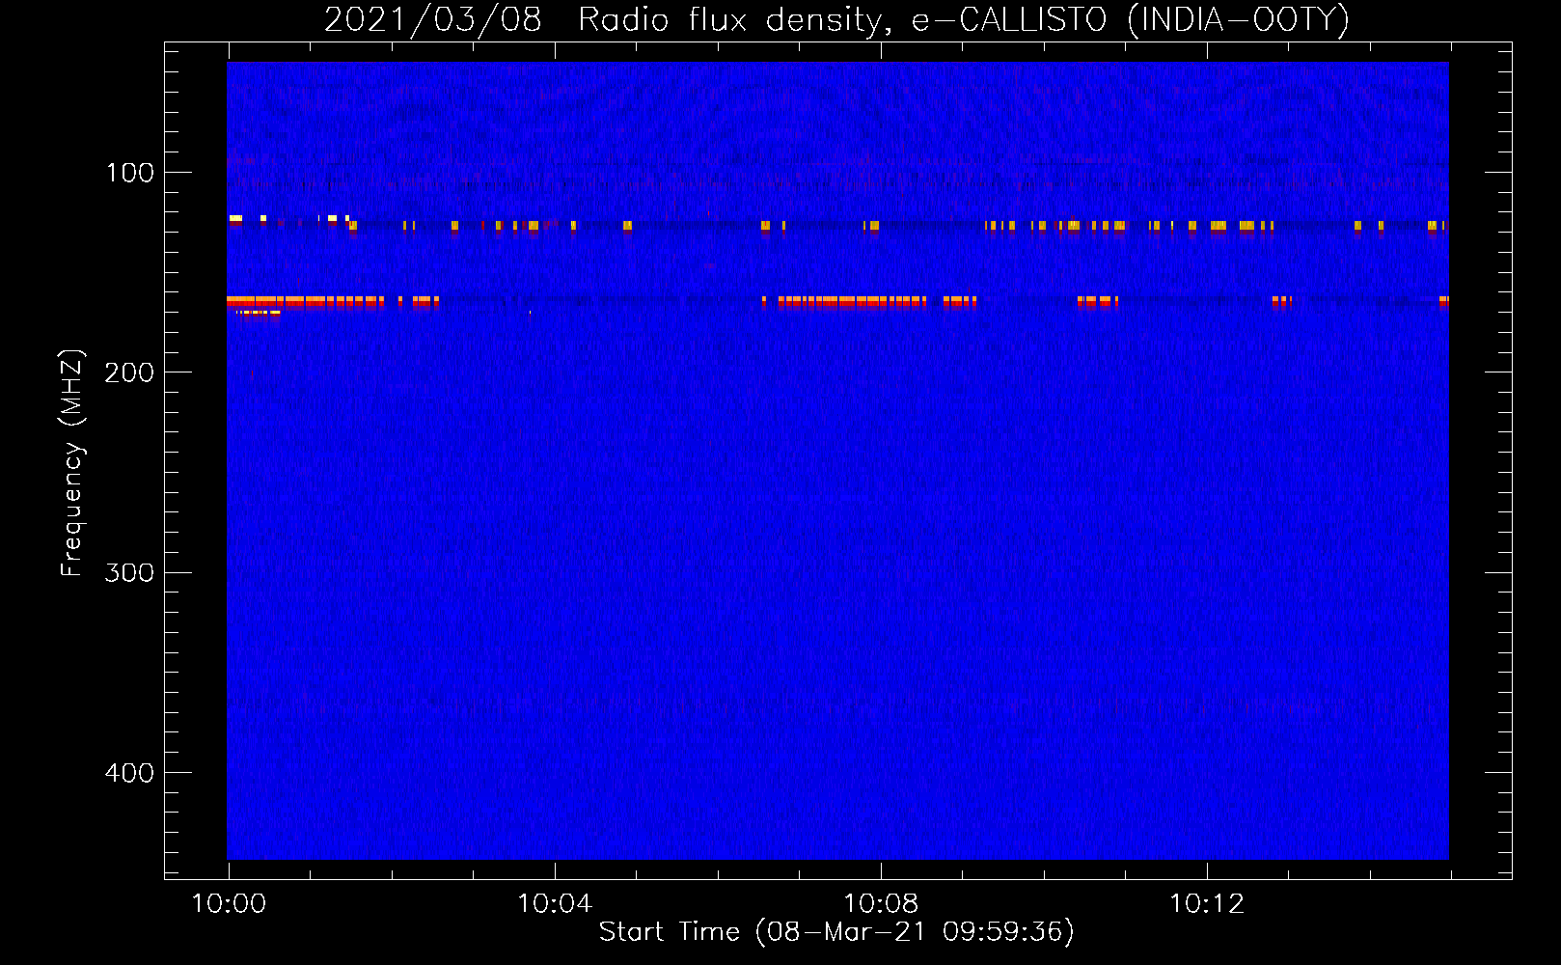This screenshot has height=965, width=1561.
Task: Select the 'e-CALLISTO (INDIA-OOTY)' title text
Action: (1131, 19)
